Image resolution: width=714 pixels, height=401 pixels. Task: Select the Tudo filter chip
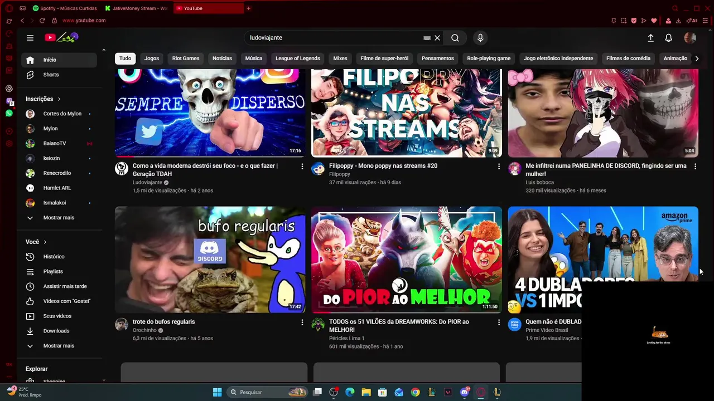pyautogui.click(x=125, y=58)
